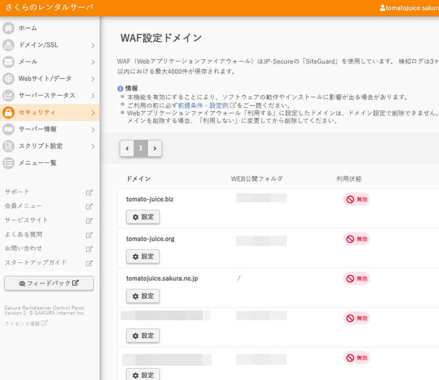
Task: Click external-link icon beside よくある質問
Action: [89, 235]
